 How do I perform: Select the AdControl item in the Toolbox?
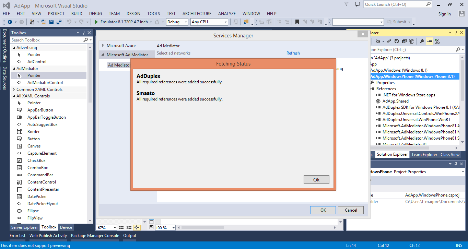click(x=37, y=62)
